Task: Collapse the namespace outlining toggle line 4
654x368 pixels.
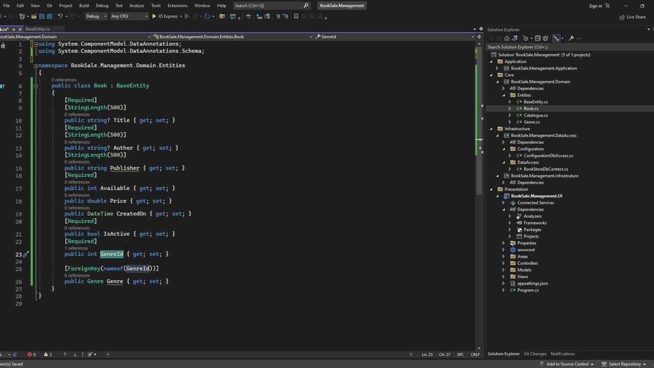Action: (36, 65)
